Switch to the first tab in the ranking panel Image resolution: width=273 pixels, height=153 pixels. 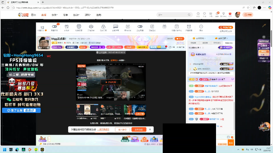(x=193, y=43)
